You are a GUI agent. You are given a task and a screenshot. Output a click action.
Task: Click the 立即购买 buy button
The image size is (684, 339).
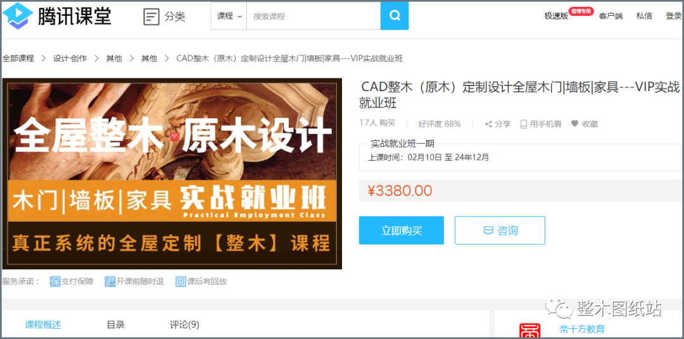[402, 230]
